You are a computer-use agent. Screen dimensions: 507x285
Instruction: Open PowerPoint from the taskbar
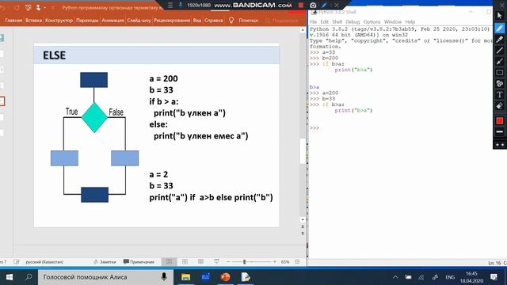[x=225, y=277]
